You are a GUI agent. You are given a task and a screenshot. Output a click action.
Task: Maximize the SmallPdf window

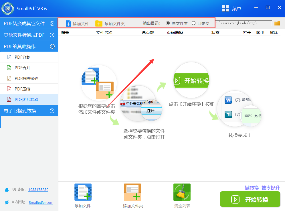[268, 7]
